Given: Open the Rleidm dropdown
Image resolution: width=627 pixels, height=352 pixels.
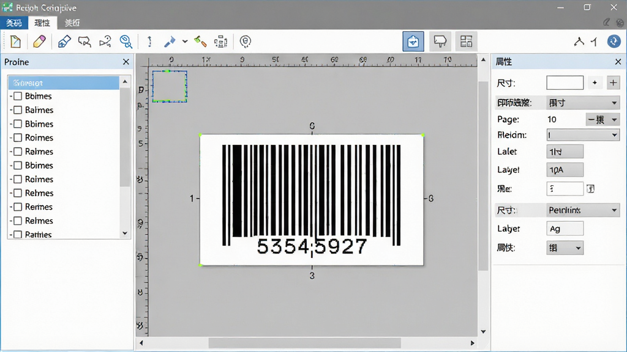Looking at the screenshot, I should click(583, 135).
